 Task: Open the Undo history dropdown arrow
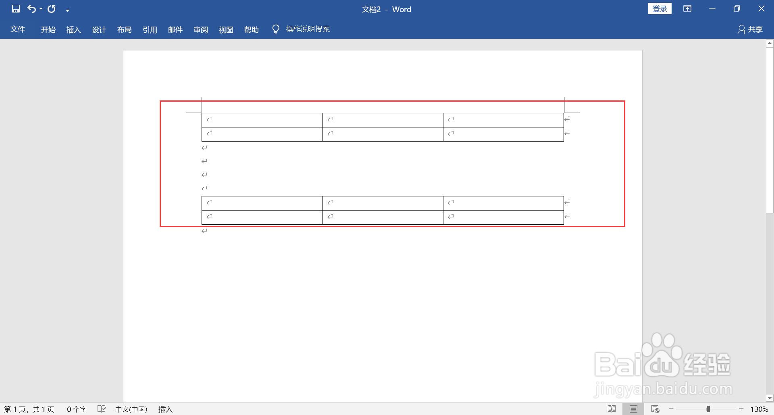click(x=41, y=9)
